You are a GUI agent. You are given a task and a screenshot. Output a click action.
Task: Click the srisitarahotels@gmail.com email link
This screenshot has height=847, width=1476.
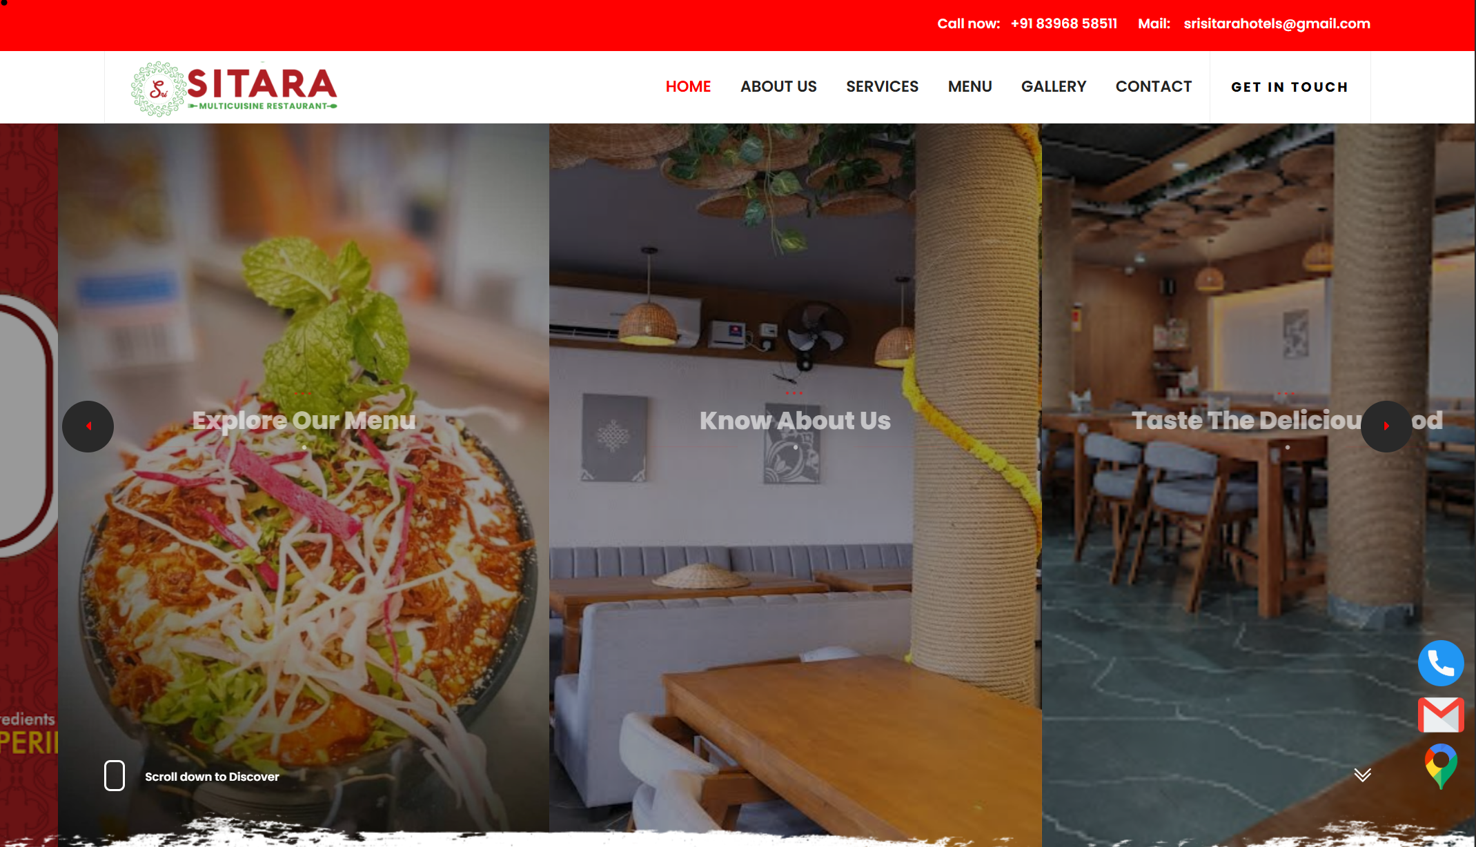pos(1277,23)
